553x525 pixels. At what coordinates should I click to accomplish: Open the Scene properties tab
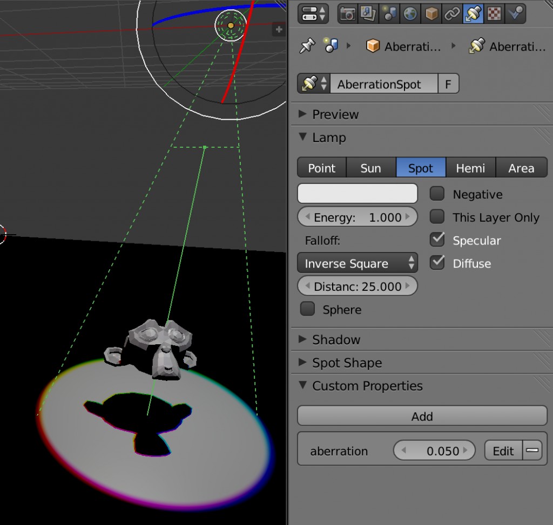389,14
